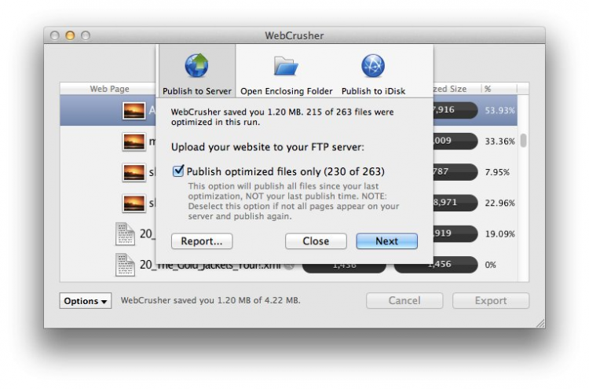
Task: Click the 19.09% value
Action: point(499,233)
